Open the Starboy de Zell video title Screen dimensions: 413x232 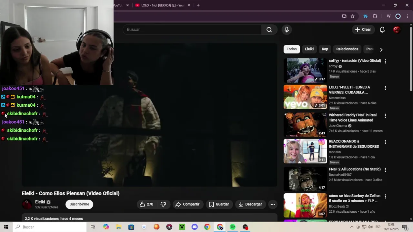355,198
